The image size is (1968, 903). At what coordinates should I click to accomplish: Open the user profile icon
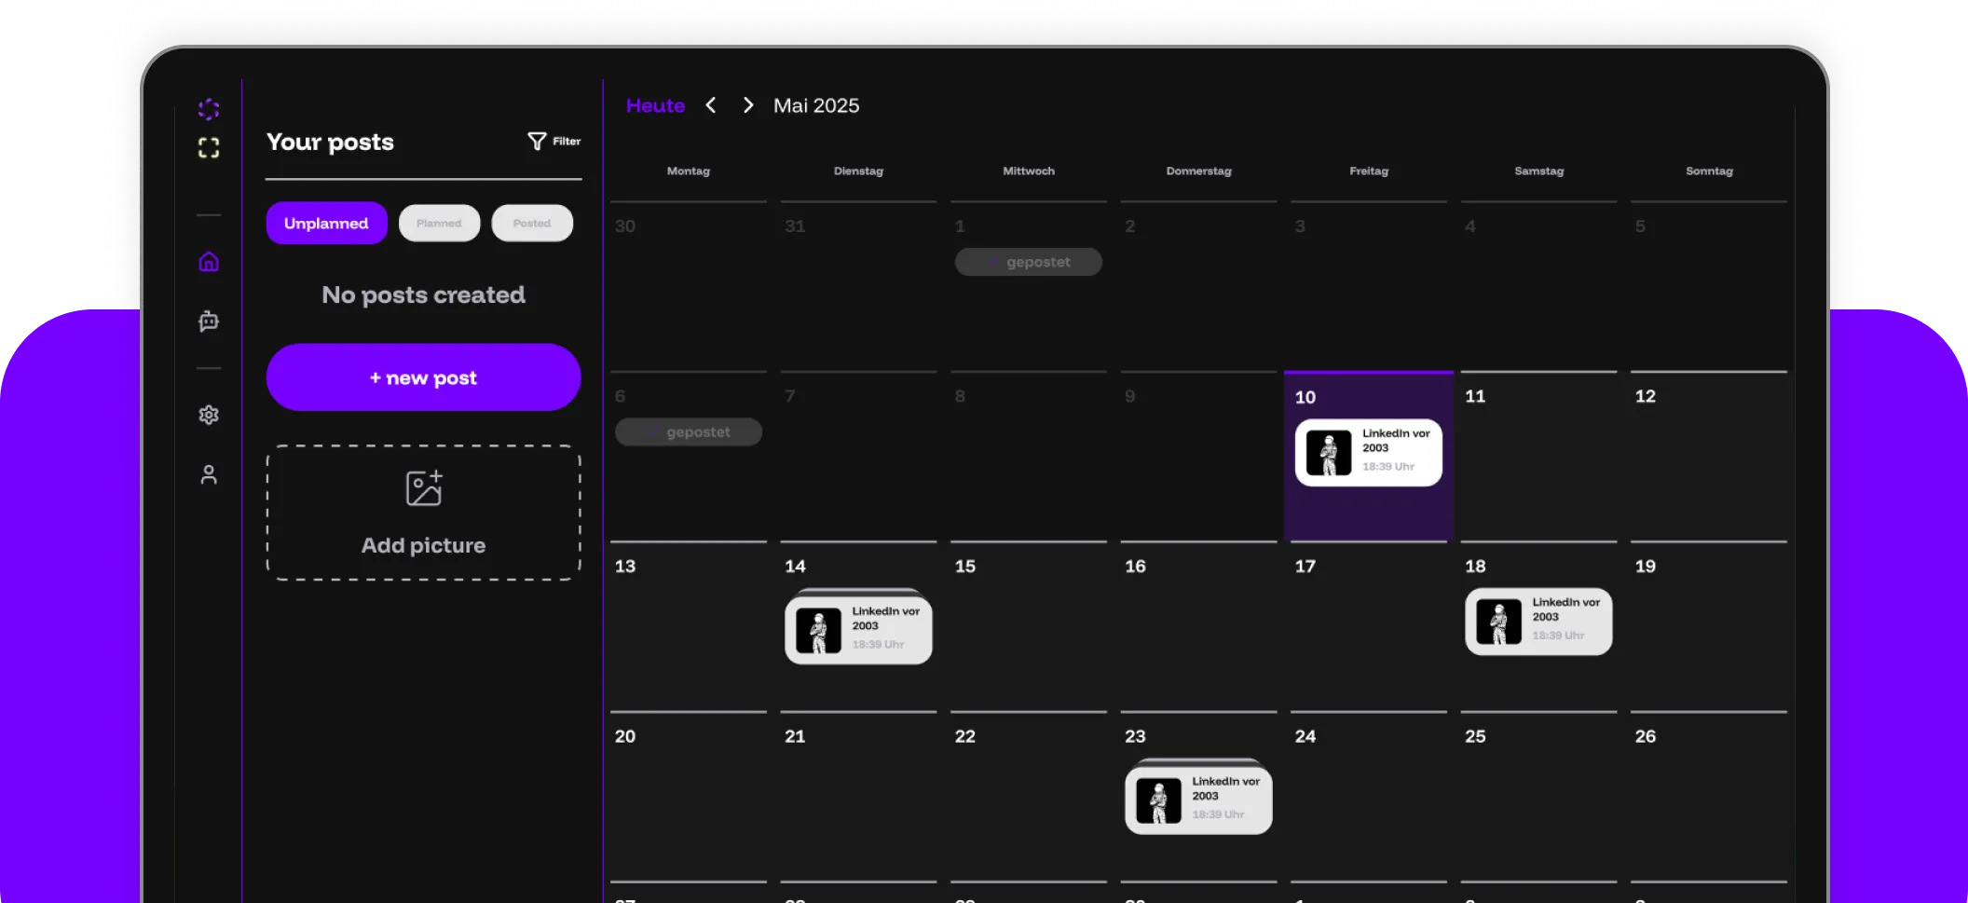pyautogui.click(x=209, y=474)
